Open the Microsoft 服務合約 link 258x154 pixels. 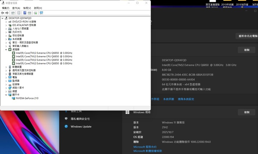click(x=145, y=147)
